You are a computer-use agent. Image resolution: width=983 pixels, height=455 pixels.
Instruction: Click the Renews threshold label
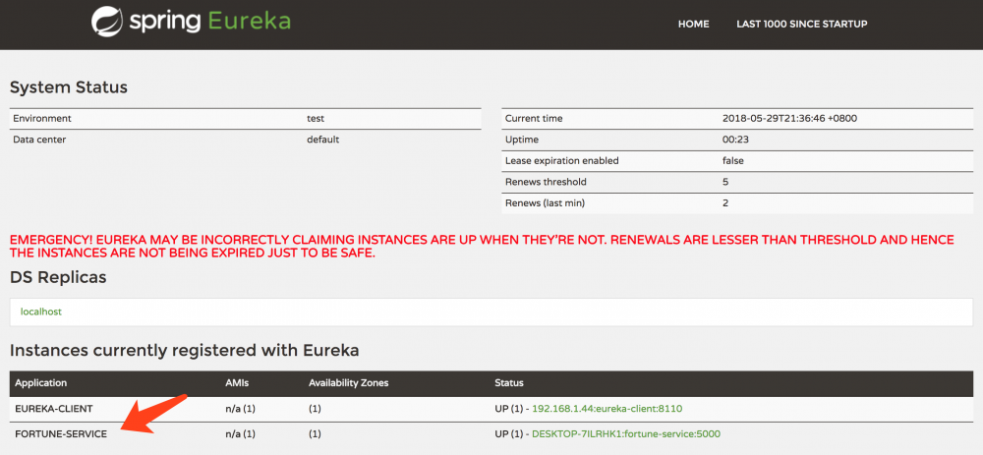pos(546,182)
